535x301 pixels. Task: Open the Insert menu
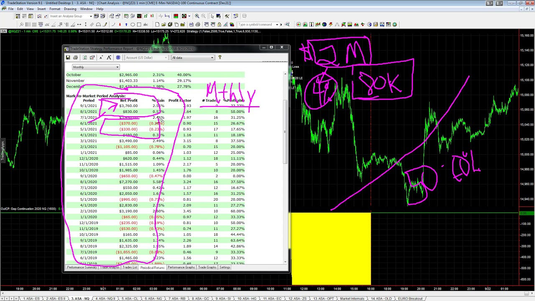click(41, 9)
